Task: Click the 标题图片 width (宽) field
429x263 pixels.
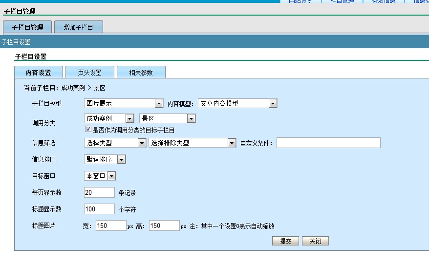Action: 111,225
